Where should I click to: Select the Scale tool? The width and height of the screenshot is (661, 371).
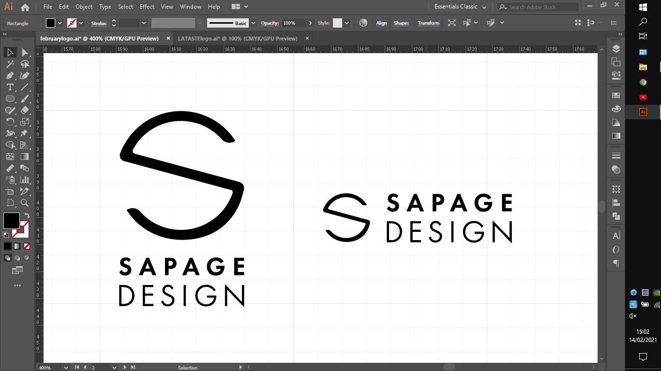pos(25,122)
